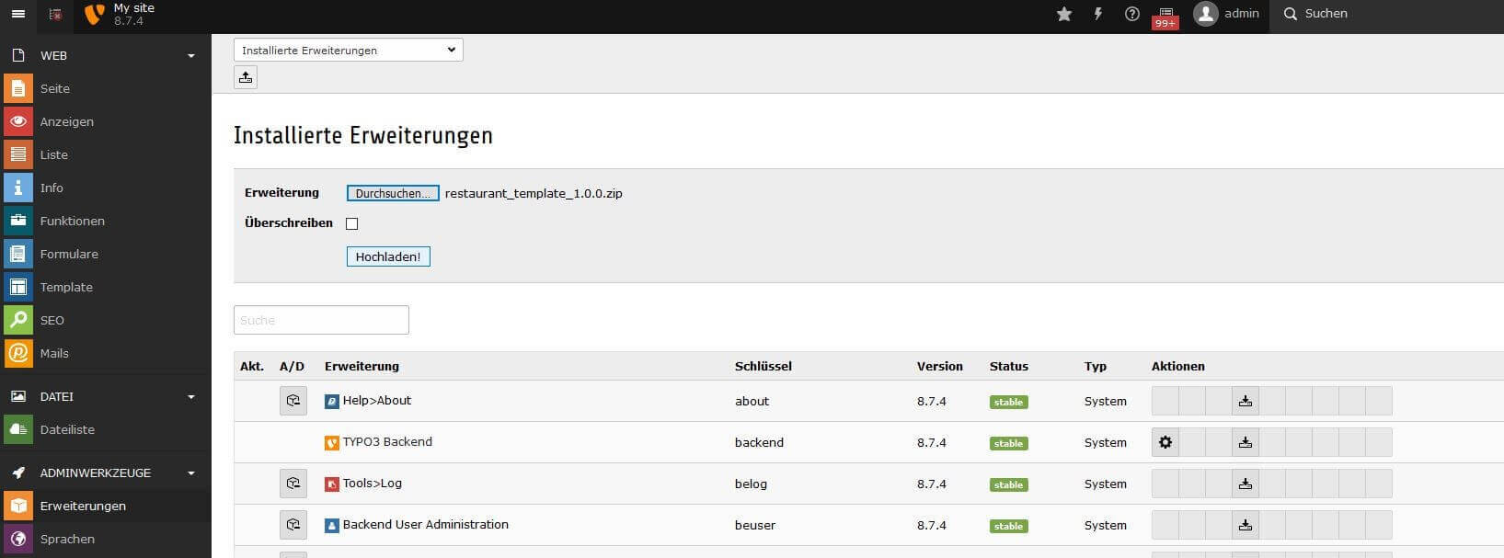Open system information with 99+ badge

[x=1165, y=17]
